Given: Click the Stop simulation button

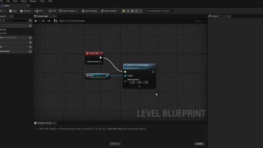Looking at the screenshot, I should tap(132, 11).
